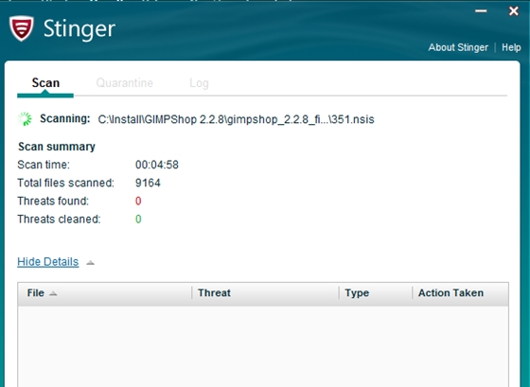
Task: Click the green scanning spinner icon
Action: click(25, 119)
